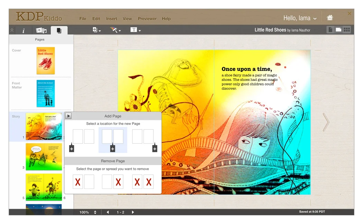363x224 pixels.
Task: Switch to two-page spread view
Action: coord(338,30)
